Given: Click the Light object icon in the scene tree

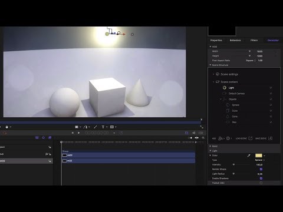Looking at the screenshot, I should 225,88.
